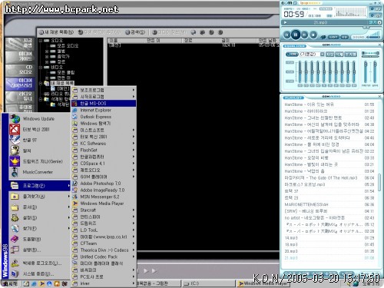The image size is (384, 288).
Task: Launch Outlook Express from Programs menu
Action: click(104, 117)
